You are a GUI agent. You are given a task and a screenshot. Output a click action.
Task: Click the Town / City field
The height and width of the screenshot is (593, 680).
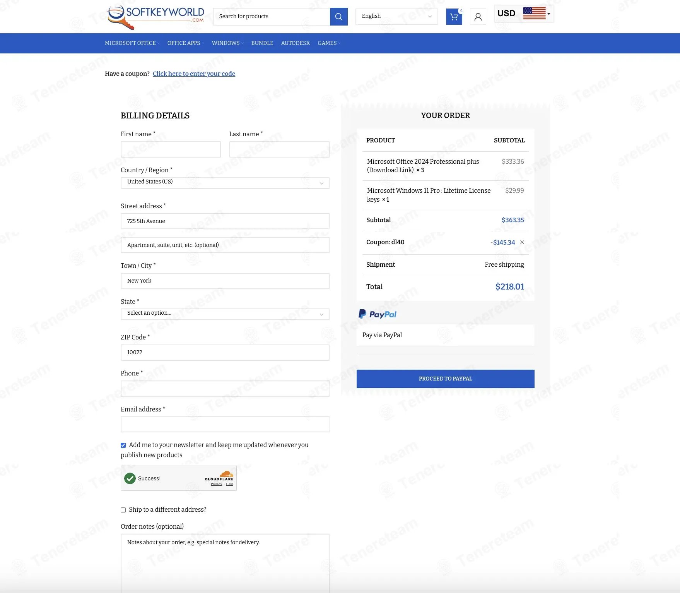coord(225,281)
